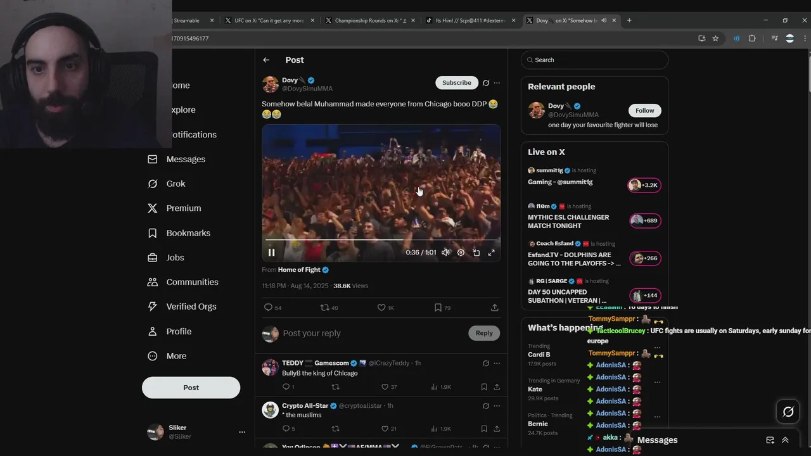The image size is (811, 456).
Task: Enter video fullscreen mode
Action: pos(491,253)
